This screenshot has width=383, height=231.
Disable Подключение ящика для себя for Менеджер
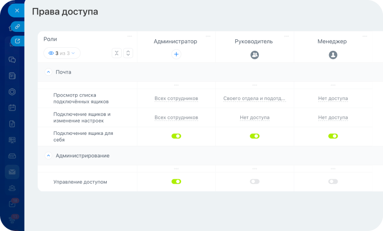333,136
